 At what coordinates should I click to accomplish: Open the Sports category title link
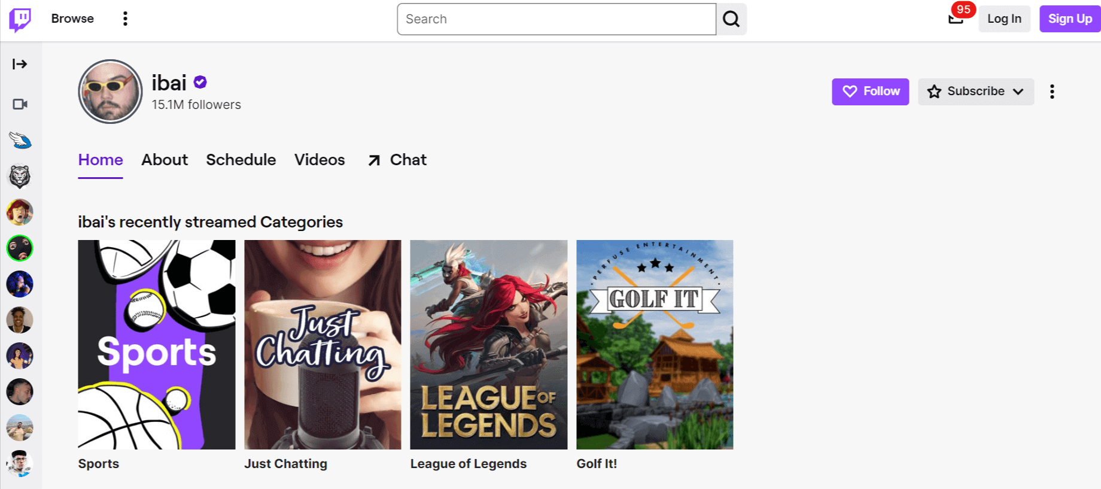[x=99, y=464]
